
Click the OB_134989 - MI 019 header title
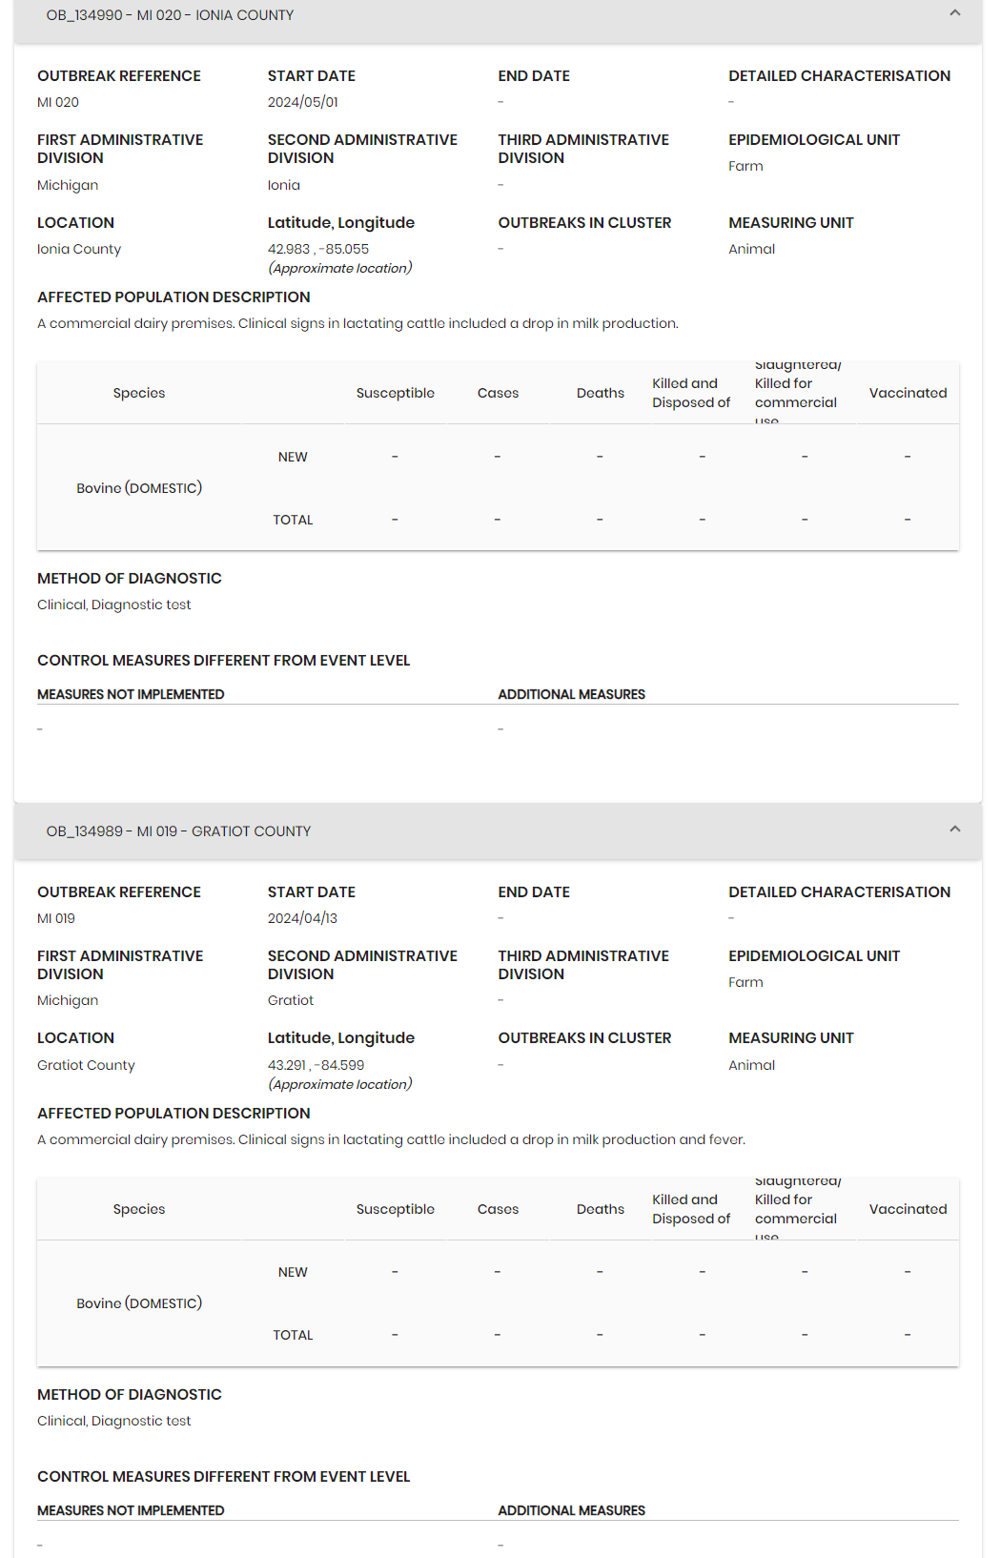coord(178,831)
